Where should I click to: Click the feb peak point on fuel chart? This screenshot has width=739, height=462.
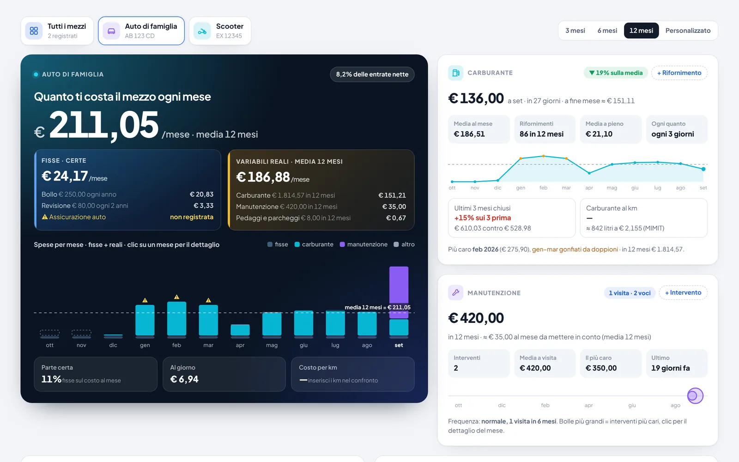tap(544, 156)
